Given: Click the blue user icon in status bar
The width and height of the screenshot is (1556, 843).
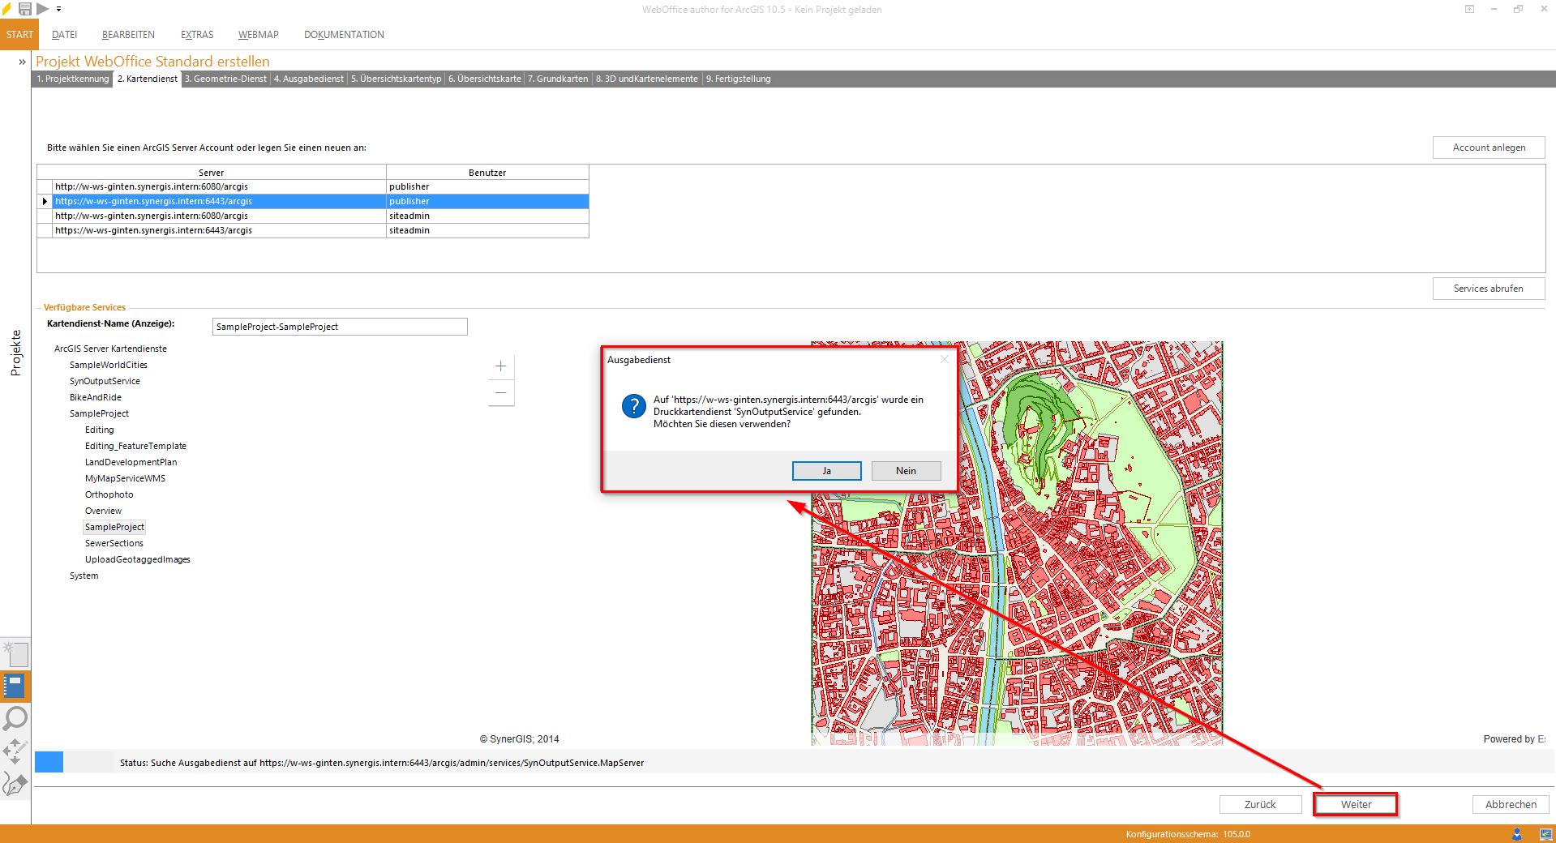Looking at the screenshot, I should point(1517,834).
